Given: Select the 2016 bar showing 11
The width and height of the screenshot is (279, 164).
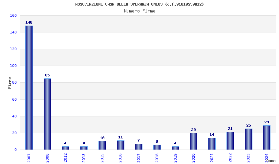Looking at the screenshot, I should point(120,145).
